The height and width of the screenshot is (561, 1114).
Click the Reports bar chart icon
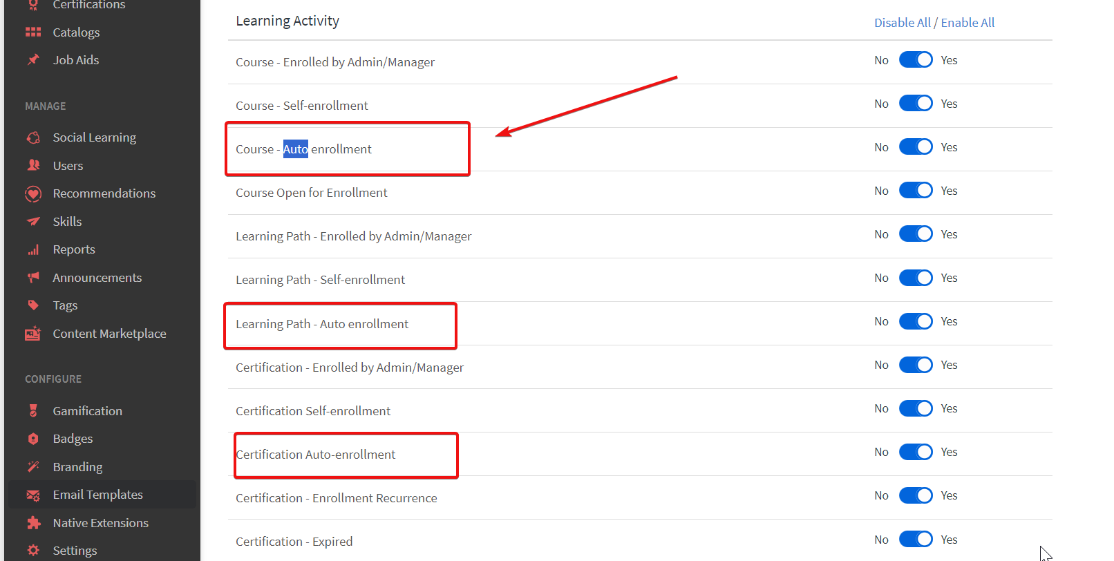(x=33, y=249)
